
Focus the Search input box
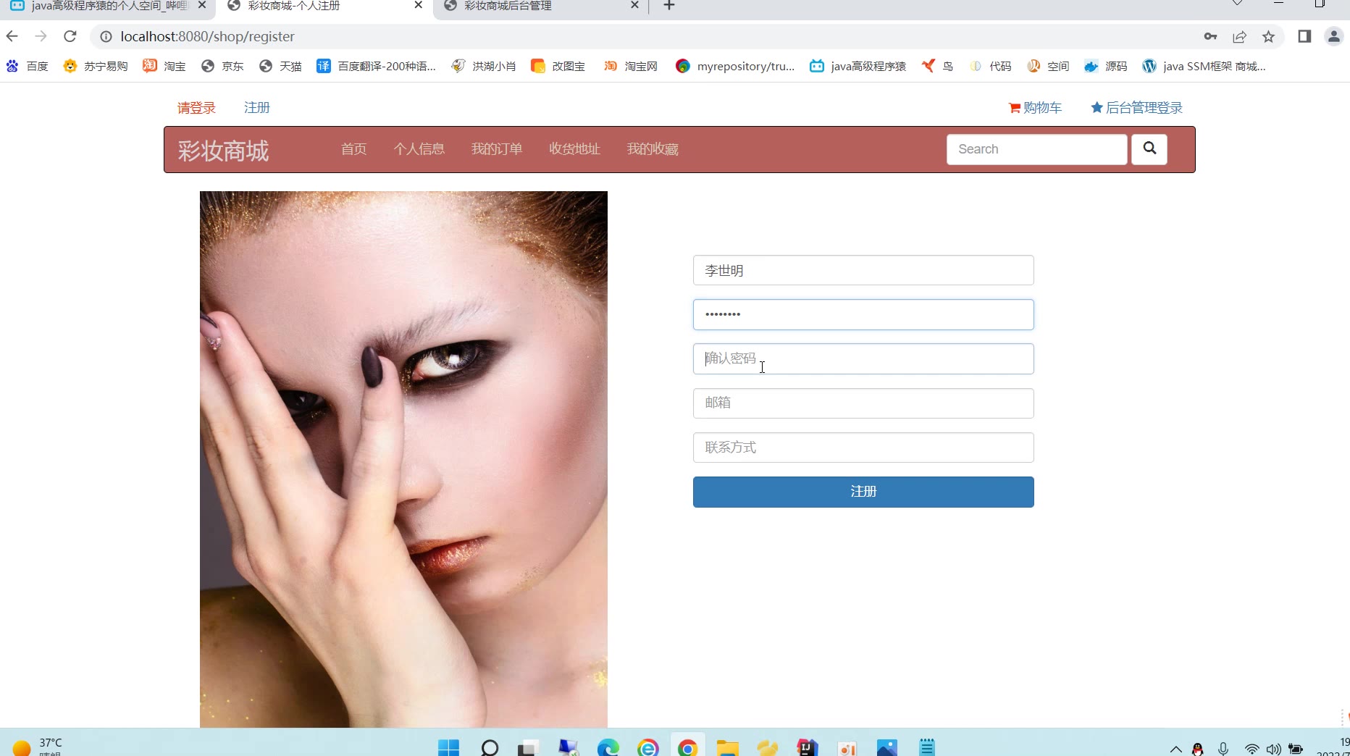point(1037,149)
